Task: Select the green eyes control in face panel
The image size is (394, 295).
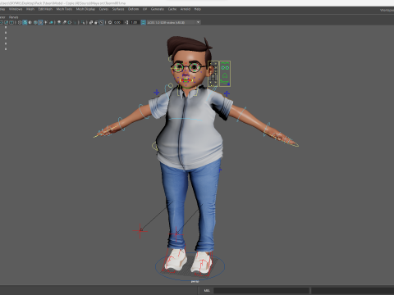Action: [225, 67]
